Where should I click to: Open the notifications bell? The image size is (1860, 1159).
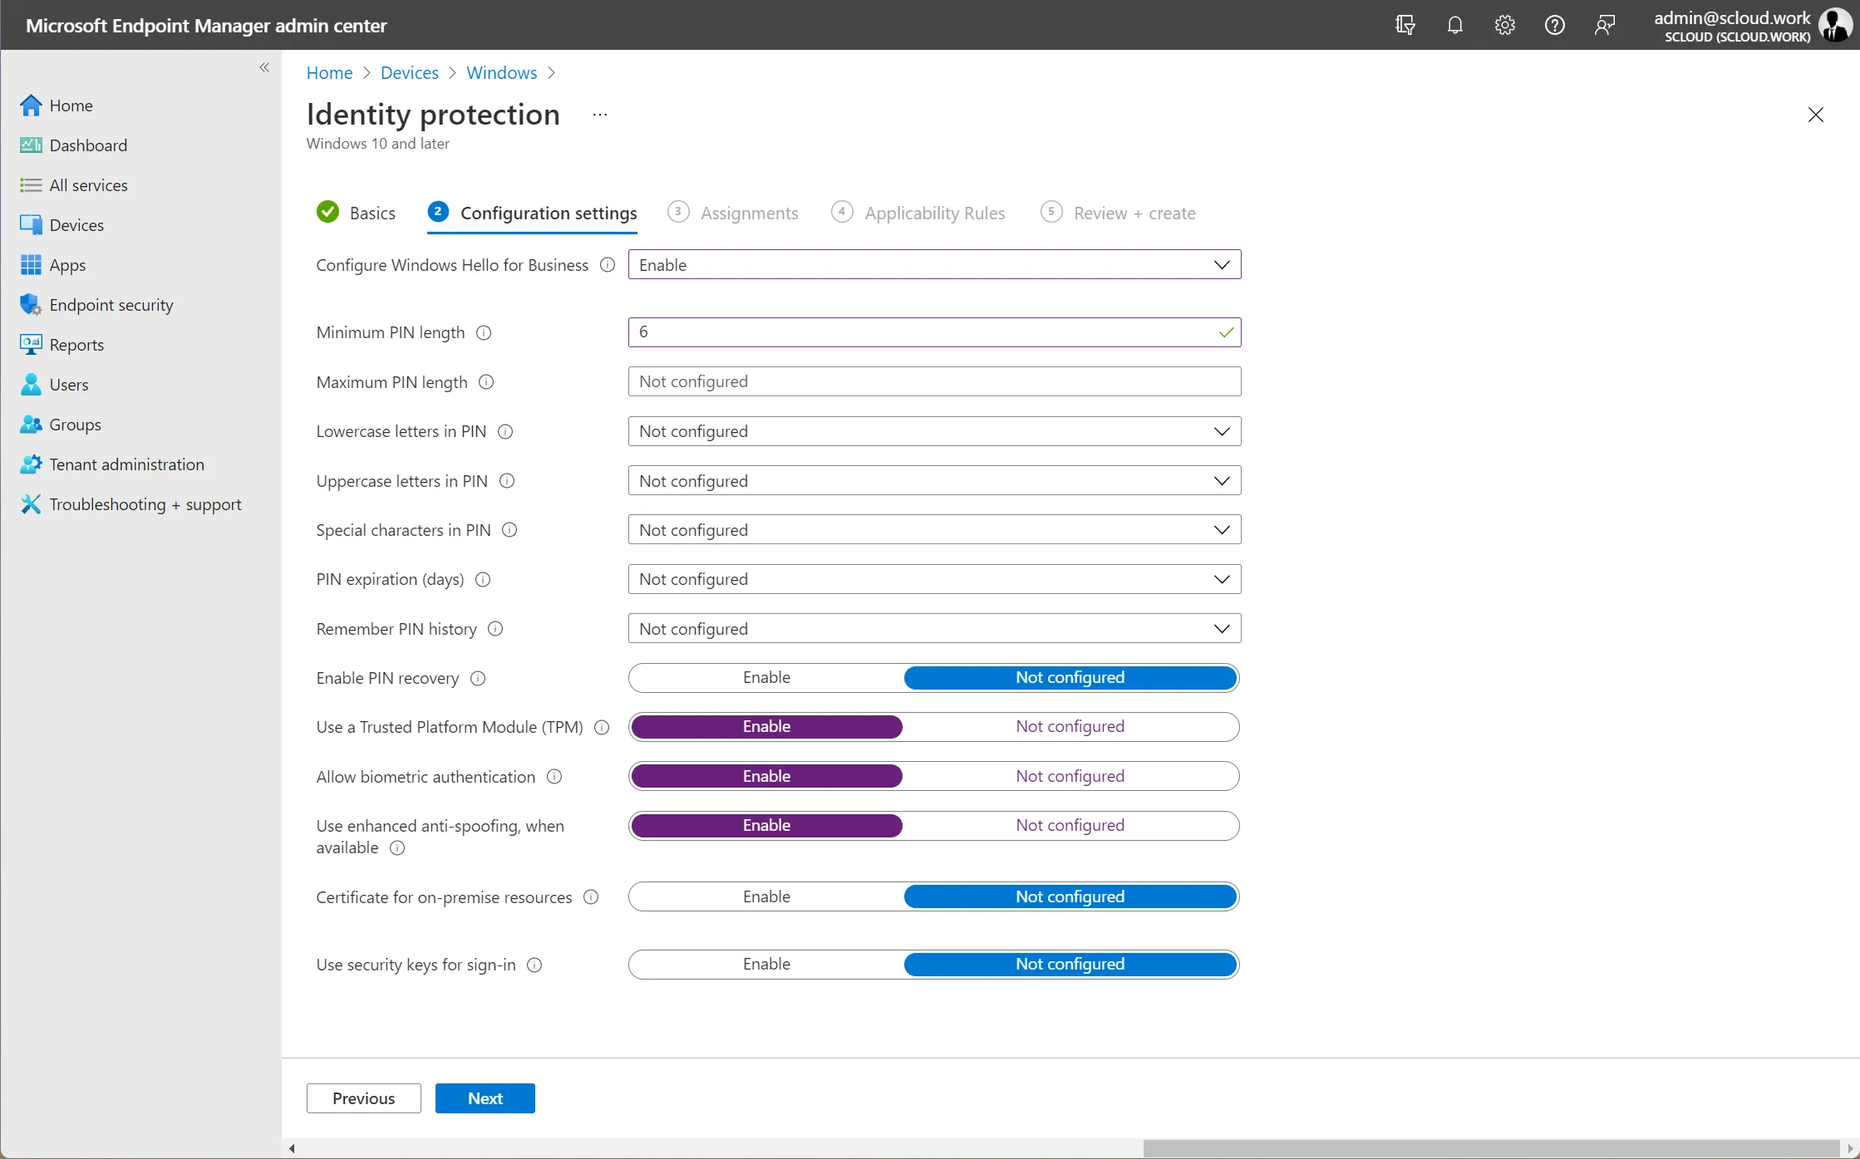[1455, 25]
